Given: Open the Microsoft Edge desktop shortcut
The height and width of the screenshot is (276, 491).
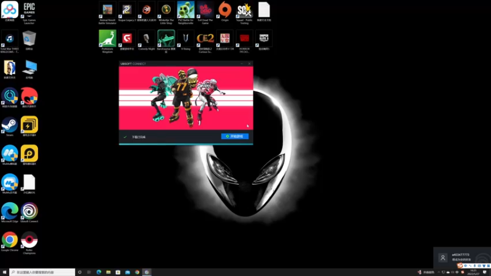Looking at the screenshot, I should 10,212.
